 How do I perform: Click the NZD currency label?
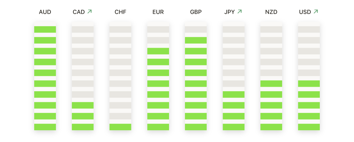271,12
